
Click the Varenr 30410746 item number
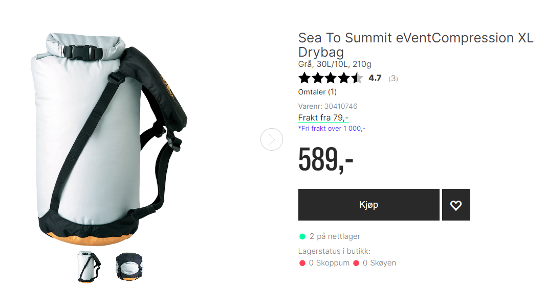(x=327, y=106)
